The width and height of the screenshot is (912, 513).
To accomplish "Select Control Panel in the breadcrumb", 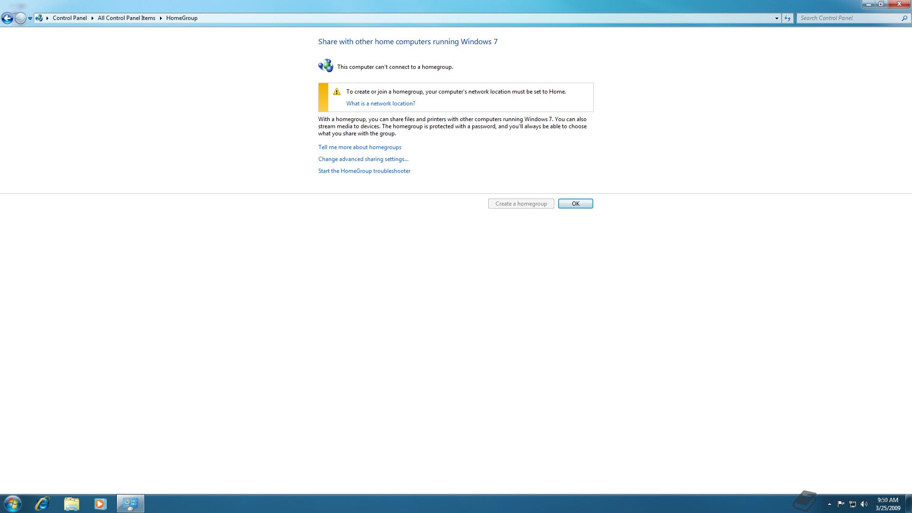I will click(x=70, y=18).
